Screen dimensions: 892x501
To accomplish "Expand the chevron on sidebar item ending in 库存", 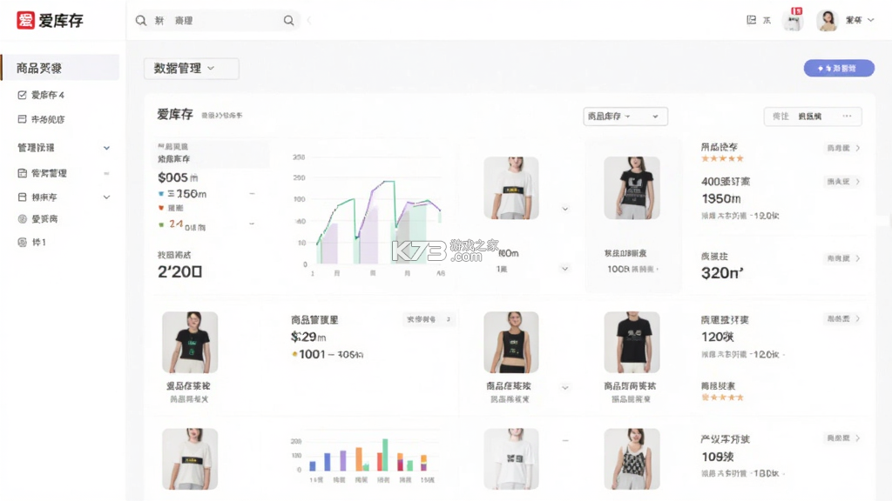I will click(x=106, y=197).
